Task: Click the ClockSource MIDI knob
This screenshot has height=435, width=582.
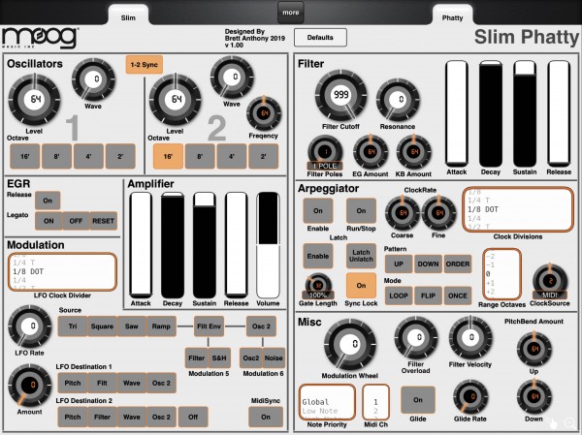Action: [x=550, y=281]
